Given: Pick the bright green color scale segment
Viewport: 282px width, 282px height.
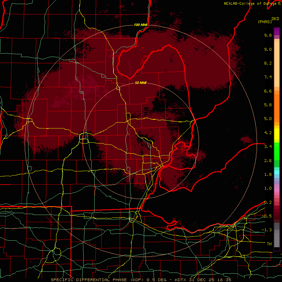Looking at the screenshot, I should (277, 151).
